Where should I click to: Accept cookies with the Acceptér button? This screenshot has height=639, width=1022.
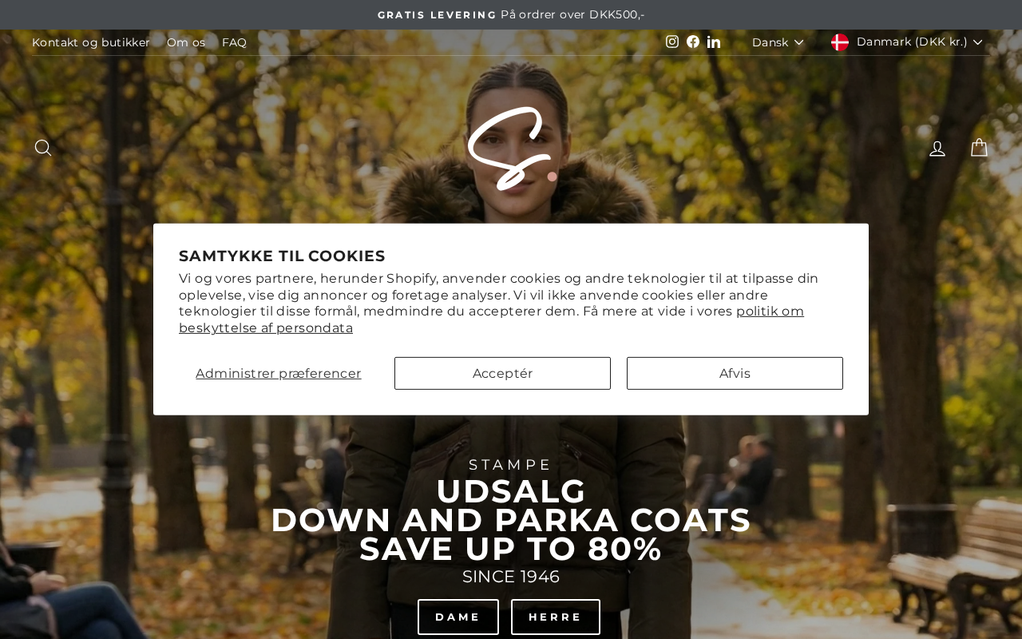(502, 373)
